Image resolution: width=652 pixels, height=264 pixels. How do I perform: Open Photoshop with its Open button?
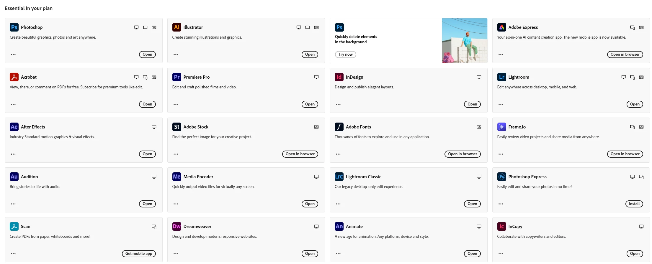click(147, 55)
